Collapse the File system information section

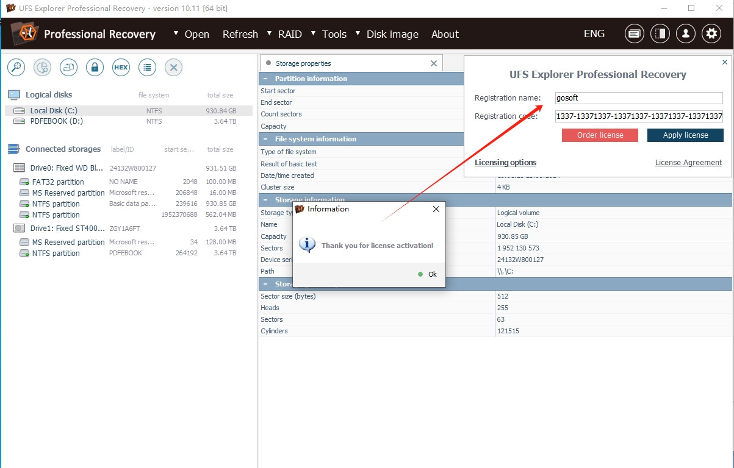coord(265,139)
